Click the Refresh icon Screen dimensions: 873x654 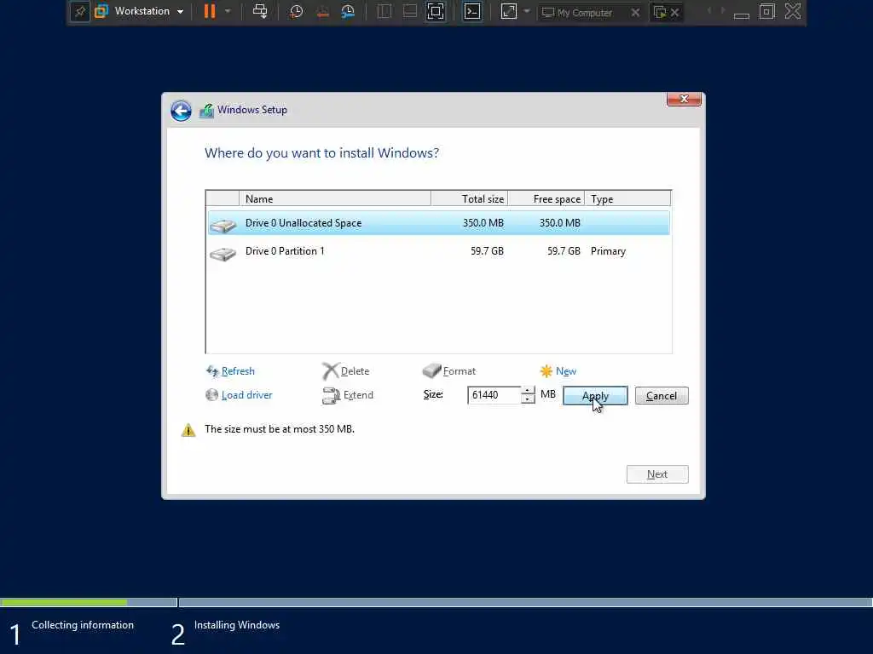pos(212,371)
